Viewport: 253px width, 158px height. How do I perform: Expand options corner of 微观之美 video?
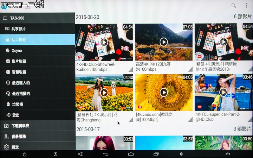[190, 120]
